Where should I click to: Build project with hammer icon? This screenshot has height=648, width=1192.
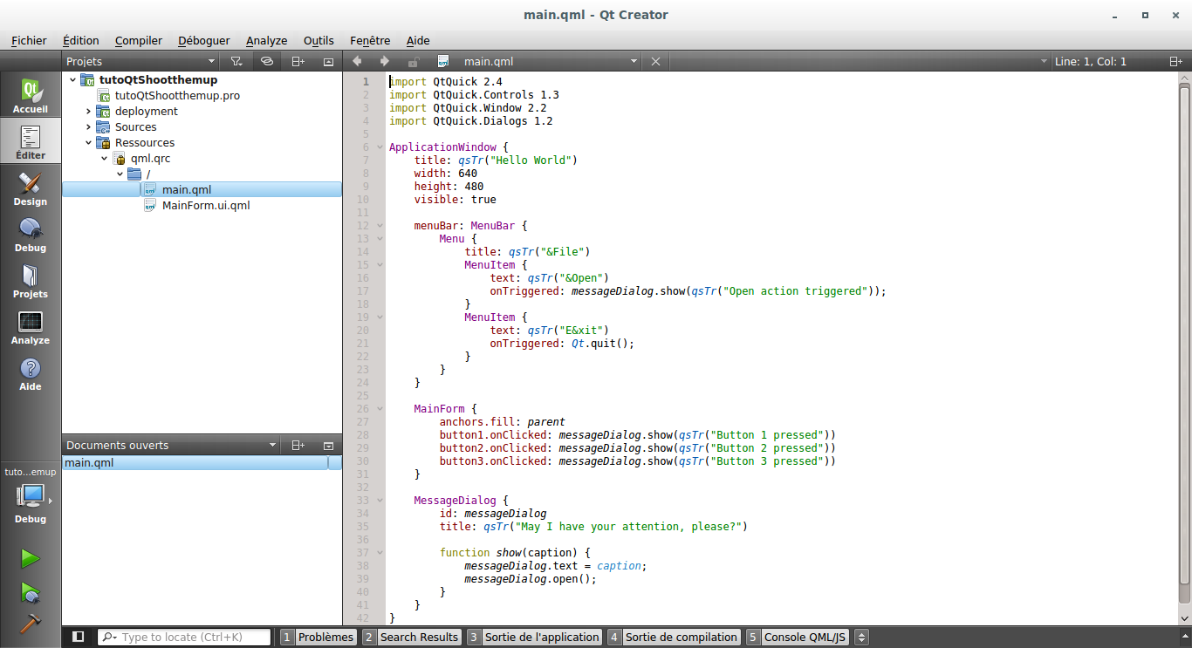30,624
